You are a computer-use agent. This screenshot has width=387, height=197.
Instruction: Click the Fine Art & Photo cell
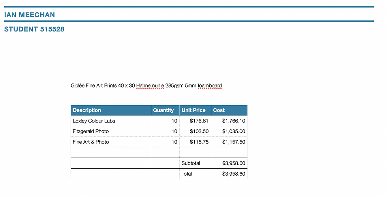(x=111, y=142)
